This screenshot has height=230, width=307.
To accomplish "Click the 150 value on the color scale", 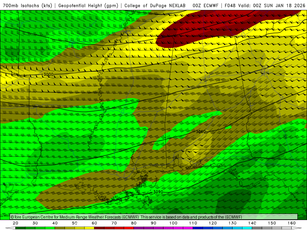I will (272, 223).
